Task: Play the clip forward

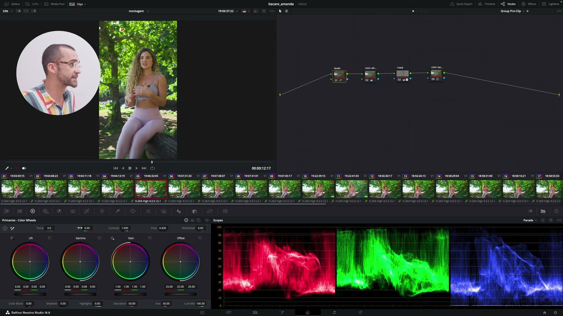Action: pyautogui.click(x=137, y=168)
